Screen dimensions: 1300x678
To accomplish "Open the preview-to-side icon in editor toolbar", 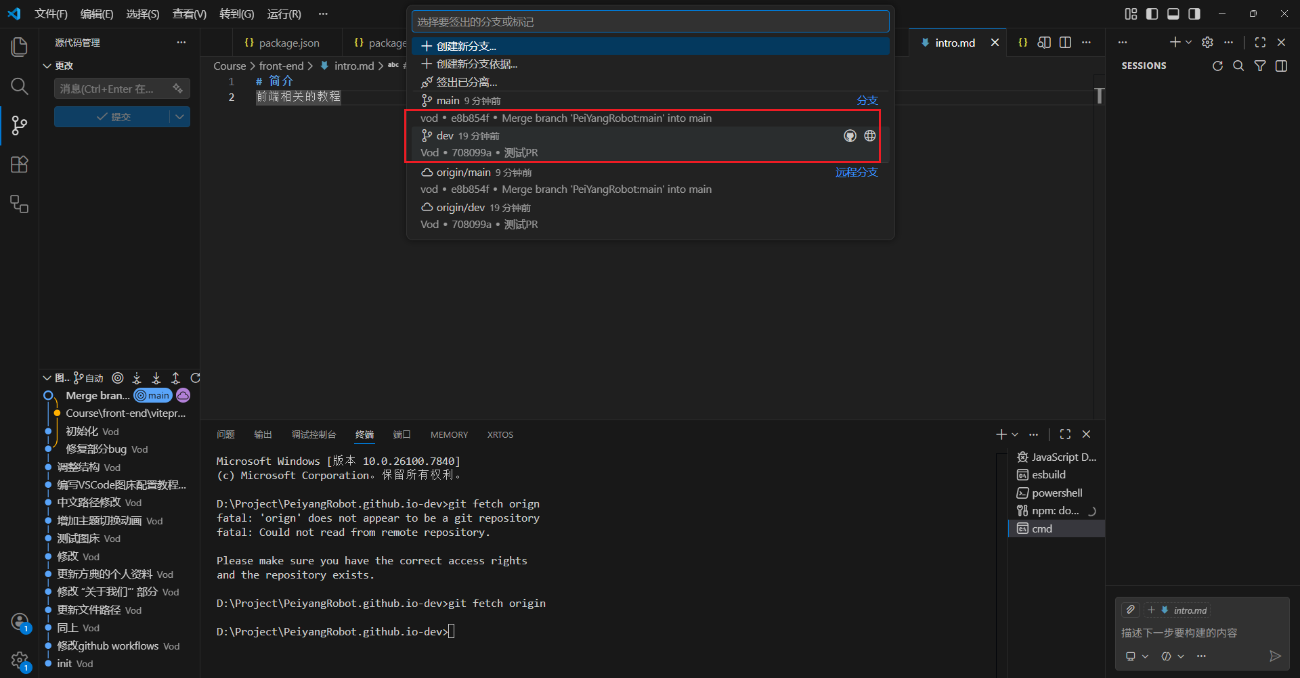I will [x=1044, y=43].
